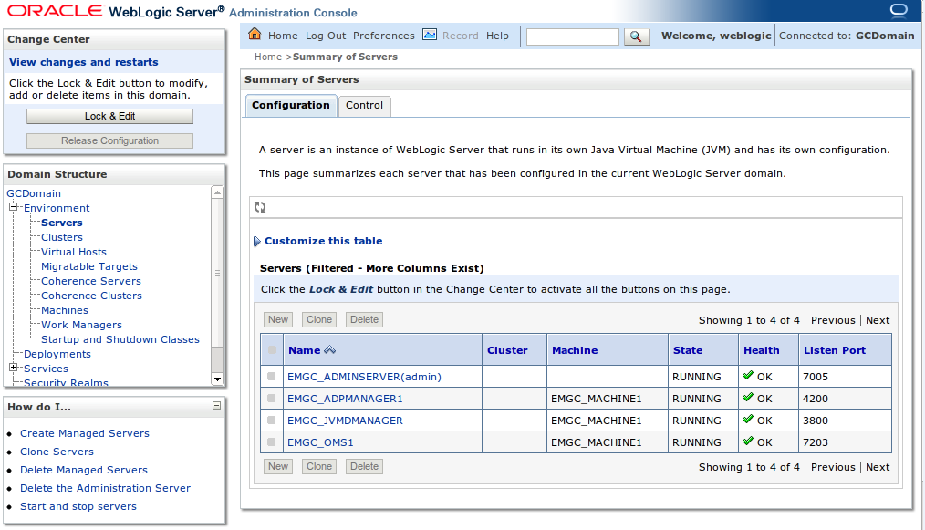
Task: Expand the Services tree node
Action: 13,367
